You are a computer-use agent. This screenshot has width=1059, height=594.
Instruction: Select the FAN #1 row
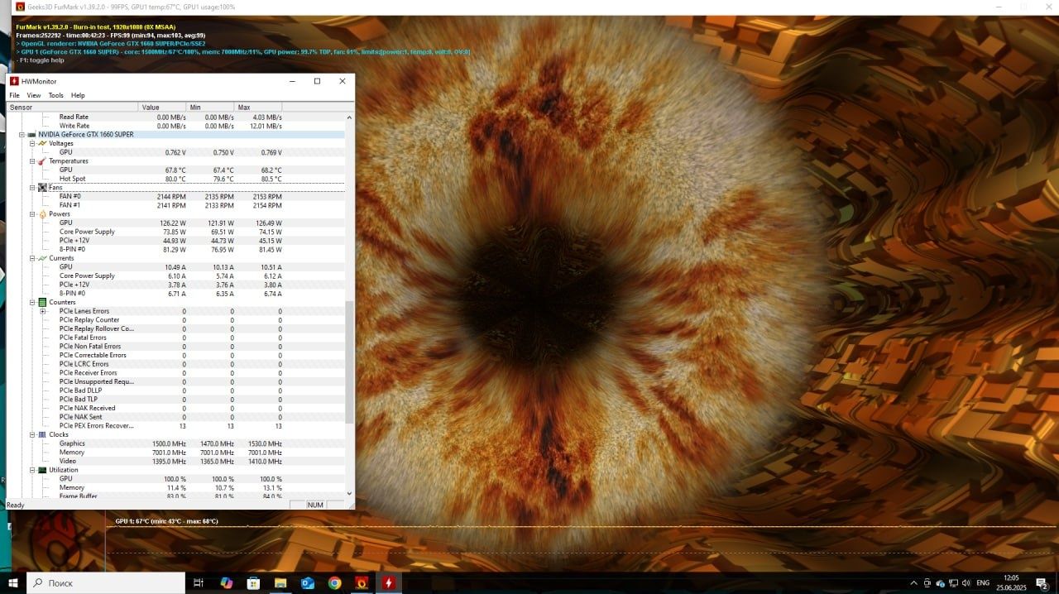175,205
